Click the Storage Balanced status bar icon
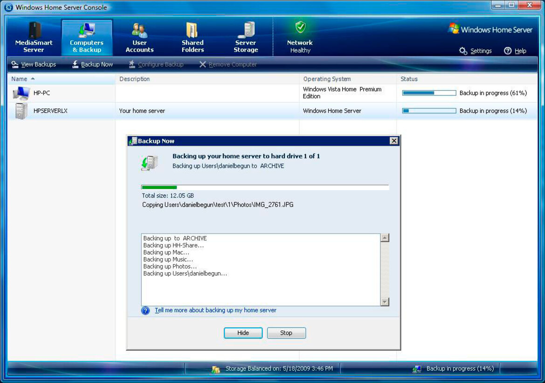This screenshot has height=383, width=545. pyautogui.click(x=216, y=369)
